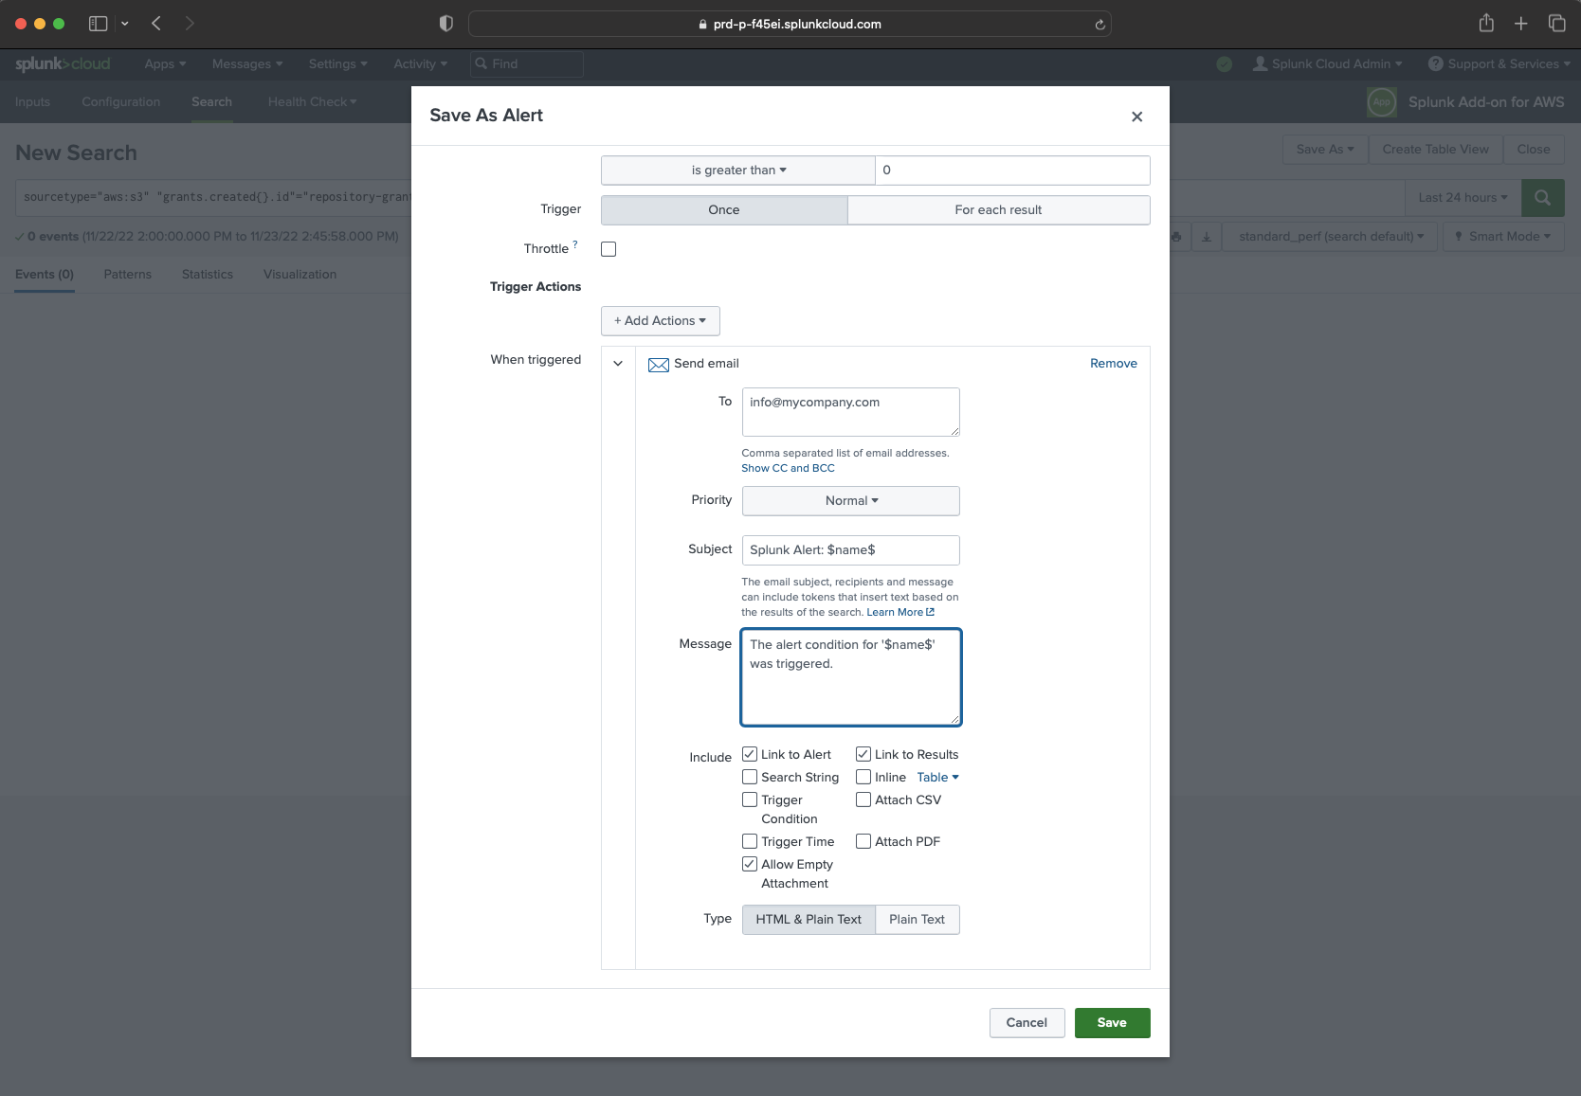Screen dimensions: 1581x1096
Task: Open the Throttle help tooltip
Action: coord(575,244)
